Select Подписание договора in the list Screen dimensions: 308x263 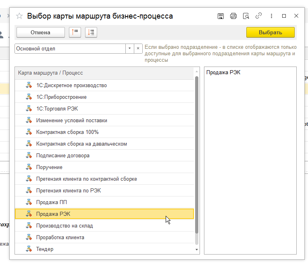coord(62,155)
